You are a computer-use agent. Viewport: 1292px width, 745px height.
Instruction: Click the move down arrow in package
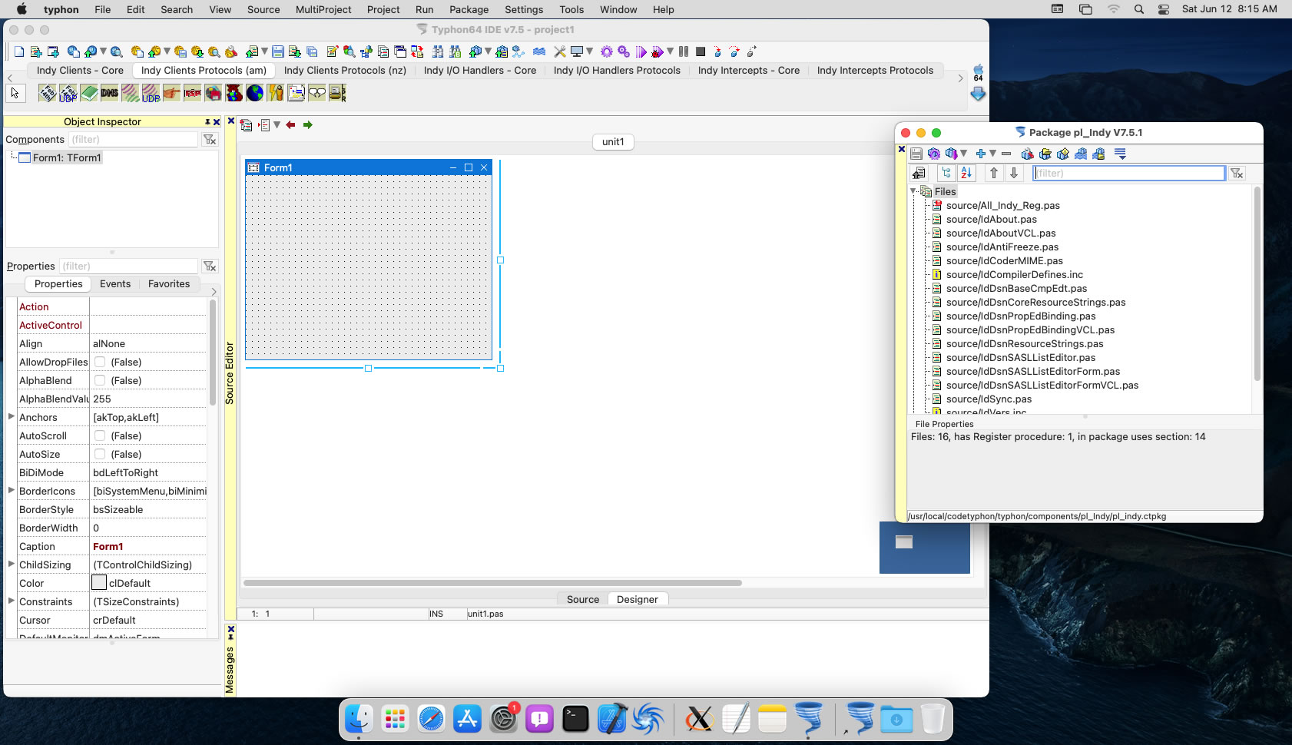click(x=1014, y=173)
